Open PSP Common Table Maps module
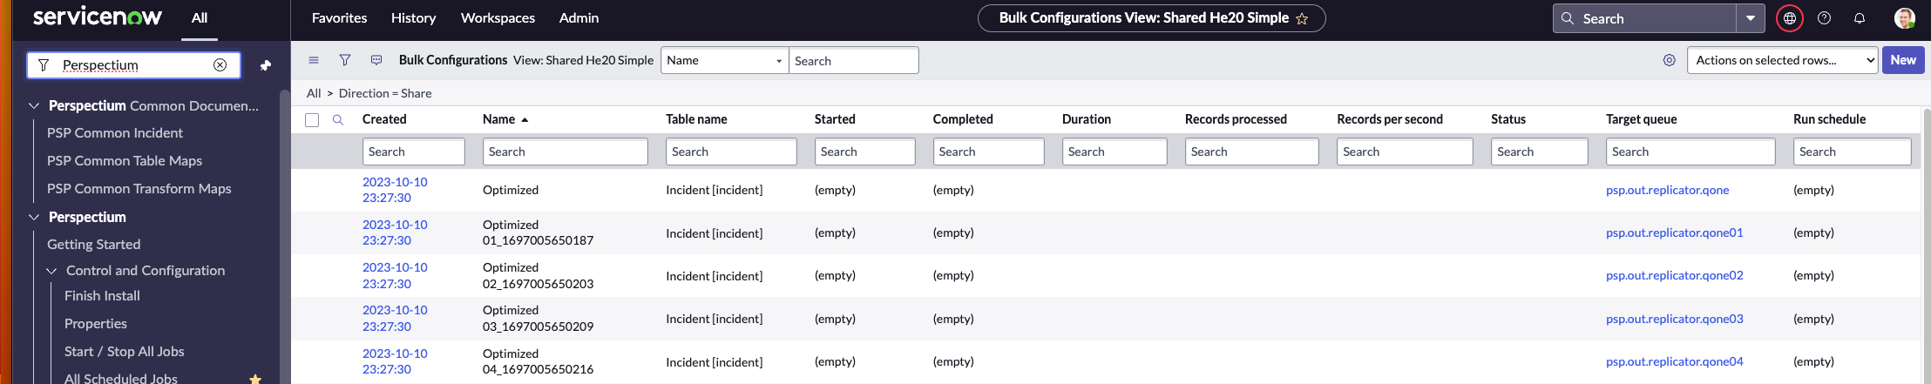The image size is (1931, 384). [125, 161]
